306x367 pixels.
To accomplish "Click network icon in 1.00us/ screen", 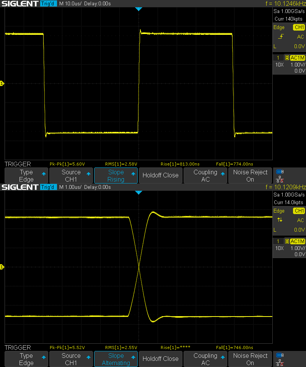I will 280,363.
